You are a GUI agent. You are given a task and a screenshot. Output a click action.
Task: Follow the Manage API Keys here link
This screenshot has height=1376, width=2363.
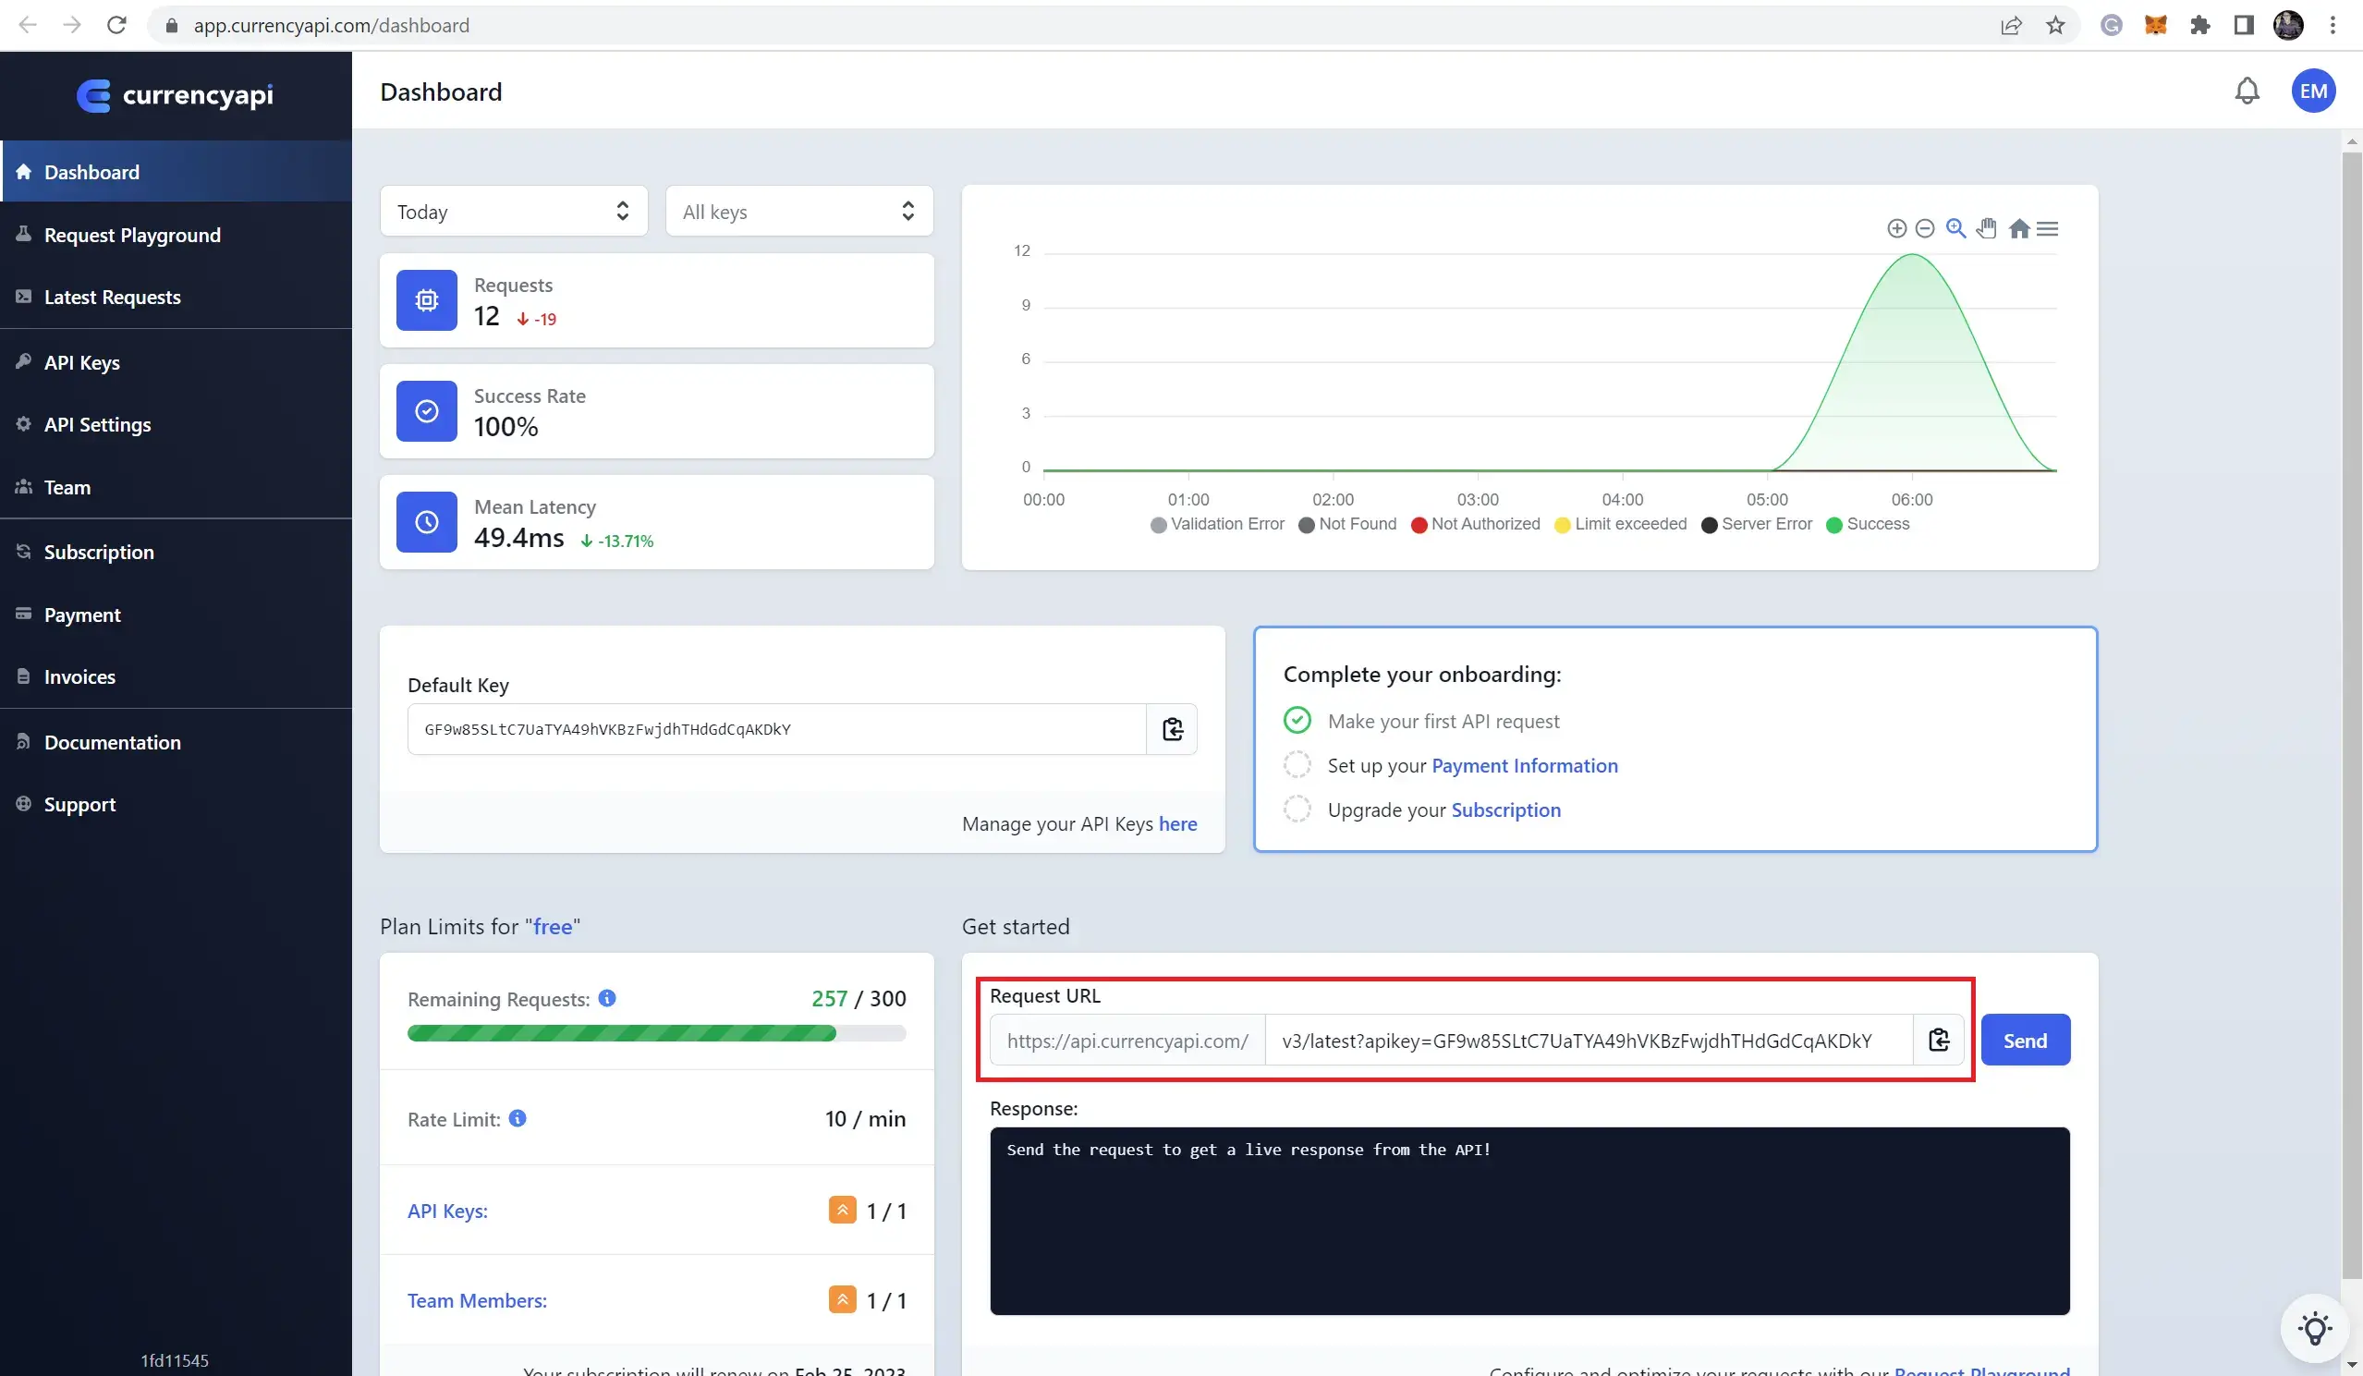point(1176,823)
